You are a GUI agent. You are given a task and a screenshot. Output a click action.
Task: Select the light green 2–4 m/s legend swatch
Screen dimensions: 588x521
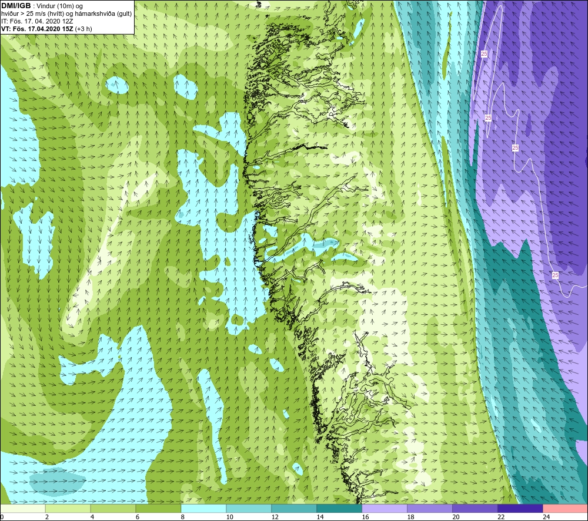[x=68, y=508]
